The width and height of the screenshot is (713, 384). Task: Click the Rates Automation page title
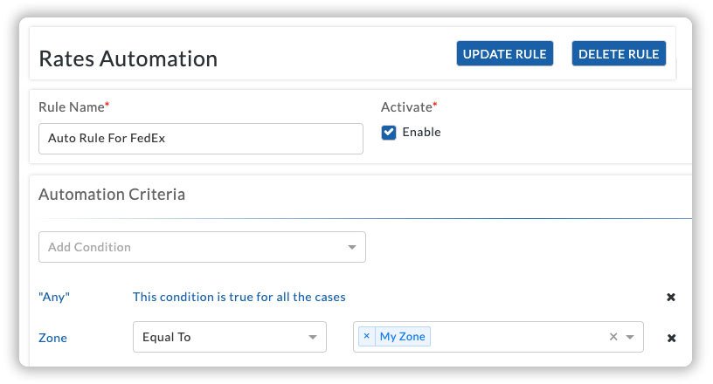(128, 58)
